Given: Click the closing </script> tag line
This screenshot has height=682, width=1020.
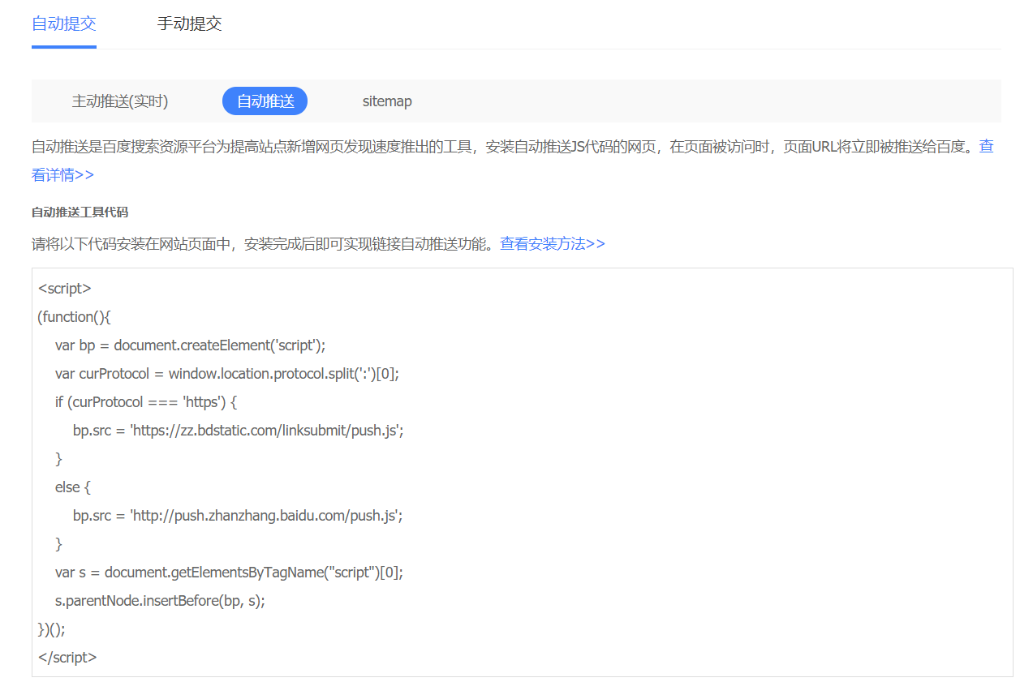Looking at the screenshot, I should click(67, 658).
